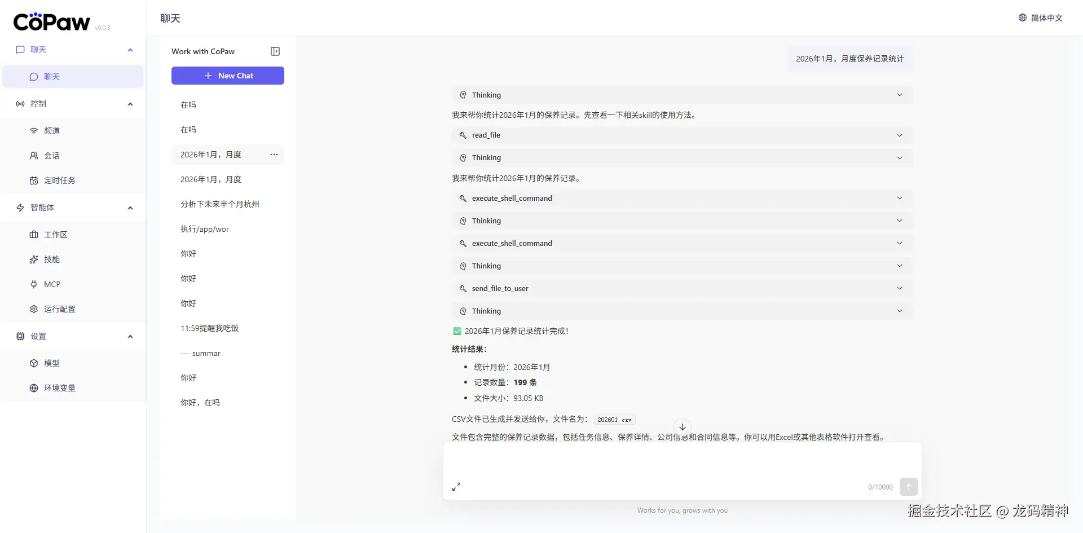Expand second execute_shell_command block chevron
The width and height of the screenshot is (1083, 533).
[x=900, y=243]
